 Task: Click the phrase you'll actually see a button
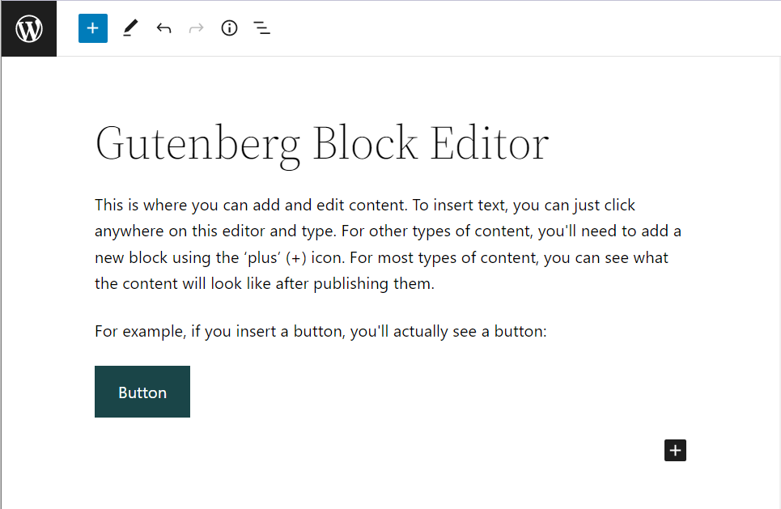[x=447, y=331]
